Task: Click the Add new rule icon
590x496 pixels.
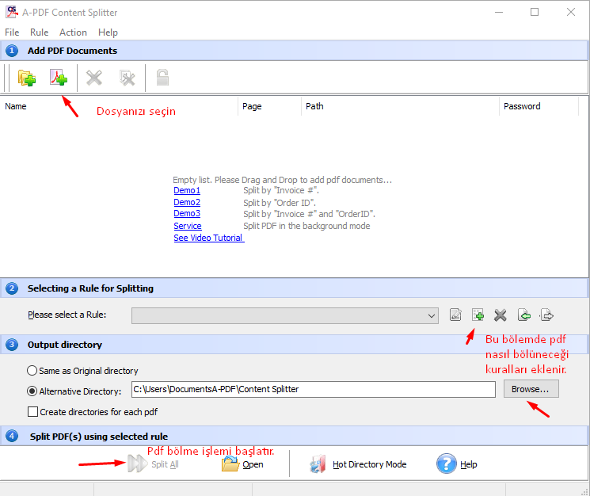Action: click(x=478, y=315)
